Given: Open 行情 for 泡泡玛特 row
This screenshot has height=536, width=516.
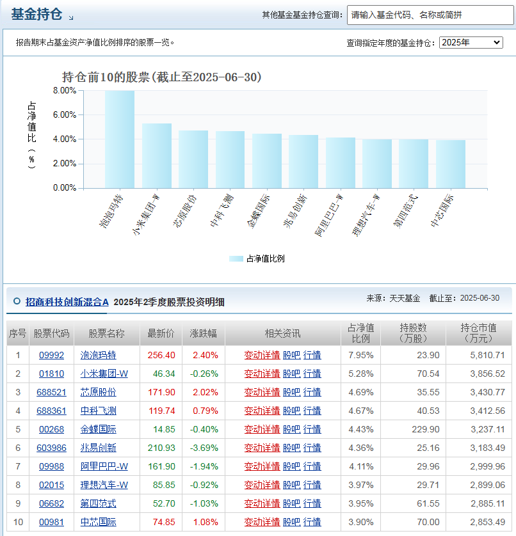Looking at the screenshot, I should point(312,355).
